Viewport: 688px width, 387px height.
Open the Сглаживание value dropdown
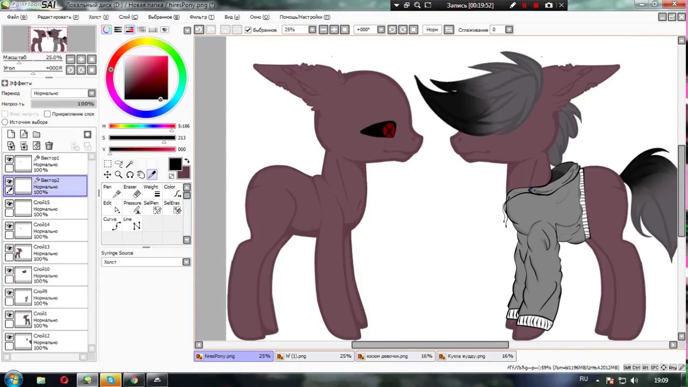click(x=509, y=30)
